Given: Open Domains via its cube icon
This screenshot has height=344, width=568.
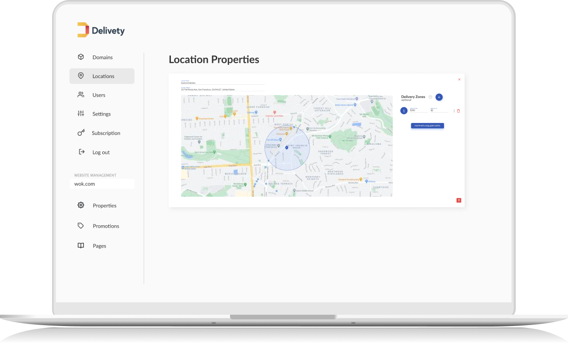Looking at the screenshot, I should (x=81, y=57).
